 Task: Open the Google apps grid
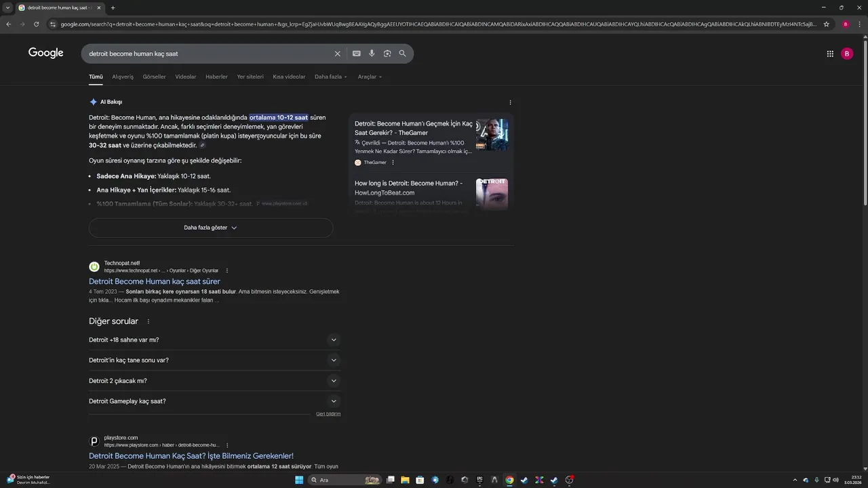(830, 54)
